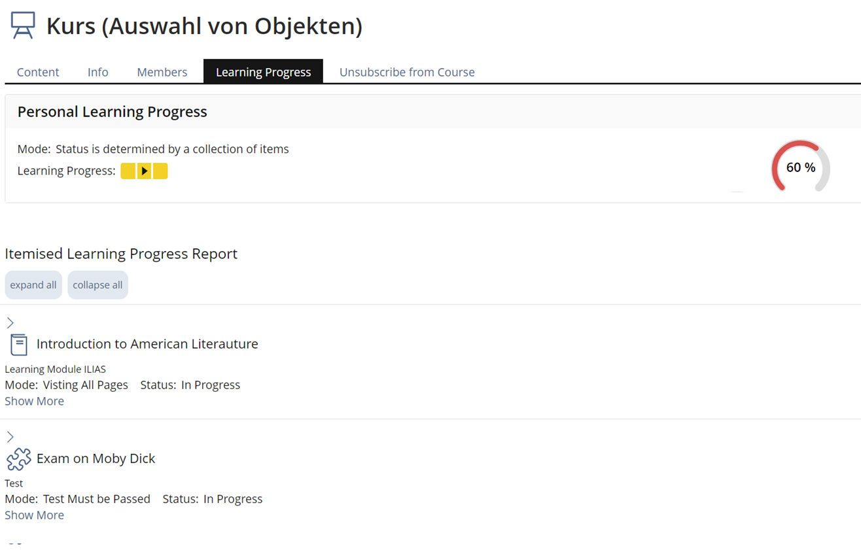Switch to the Content tab

pos(38,72)
